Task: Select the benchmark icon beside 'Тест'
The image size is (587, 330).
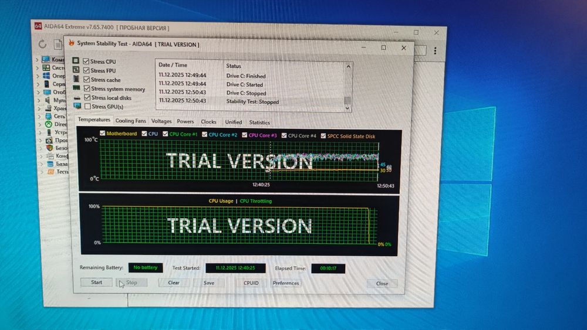Action: pos(50,172)
